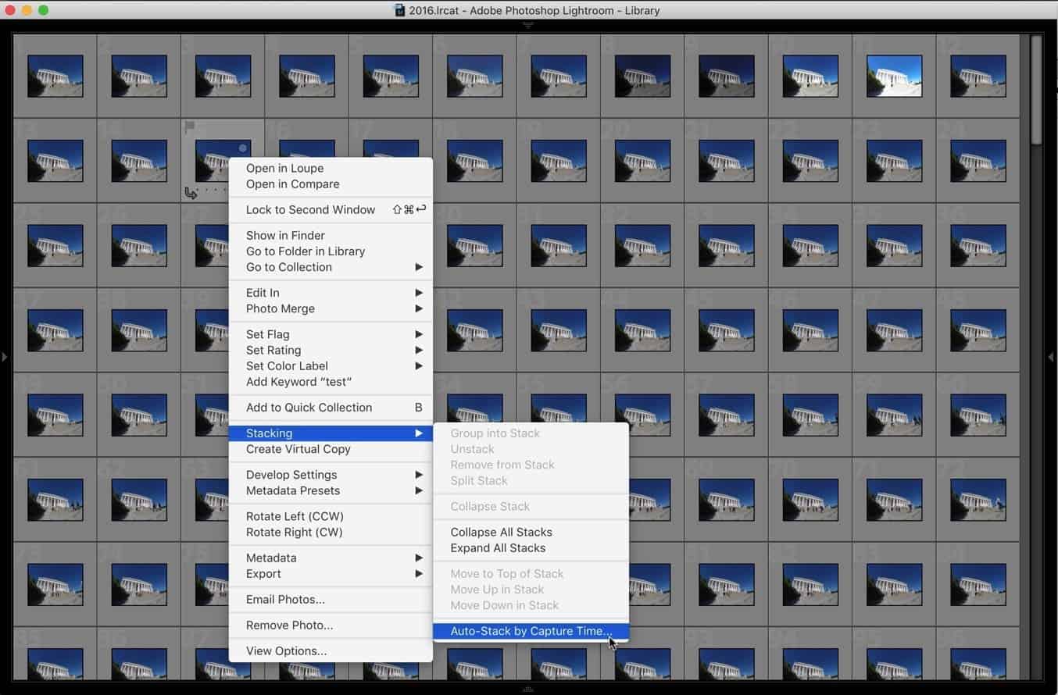
Task: Reveal the filmstrip using the bottom edge handle
Action: point(528,689)
